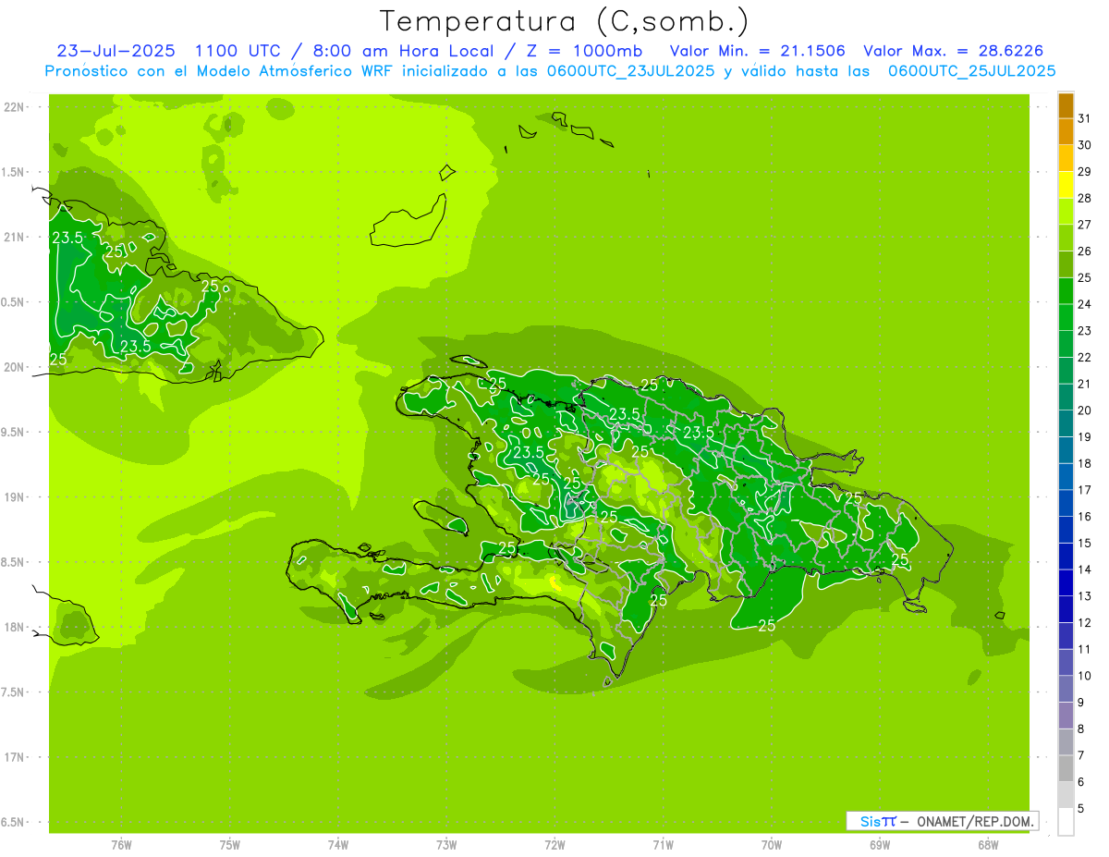
Task: Click the "1100 UTC" time text
Action: 238,51
